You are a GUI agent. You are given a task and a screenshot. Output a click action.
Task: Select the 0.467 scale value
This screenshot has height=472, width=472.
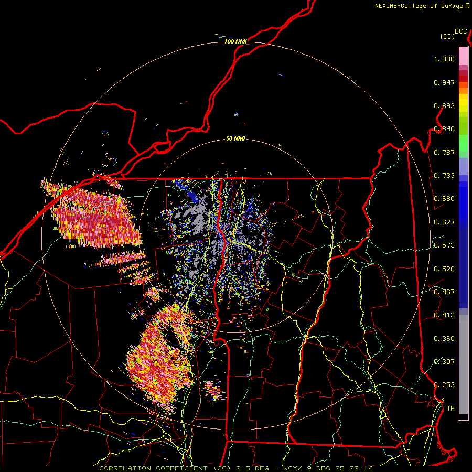(444, 292)
